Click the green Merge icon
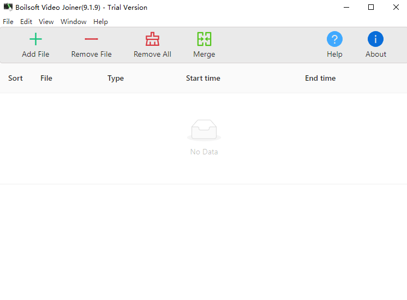The image size is (407, 300). (x=204, y=39)
